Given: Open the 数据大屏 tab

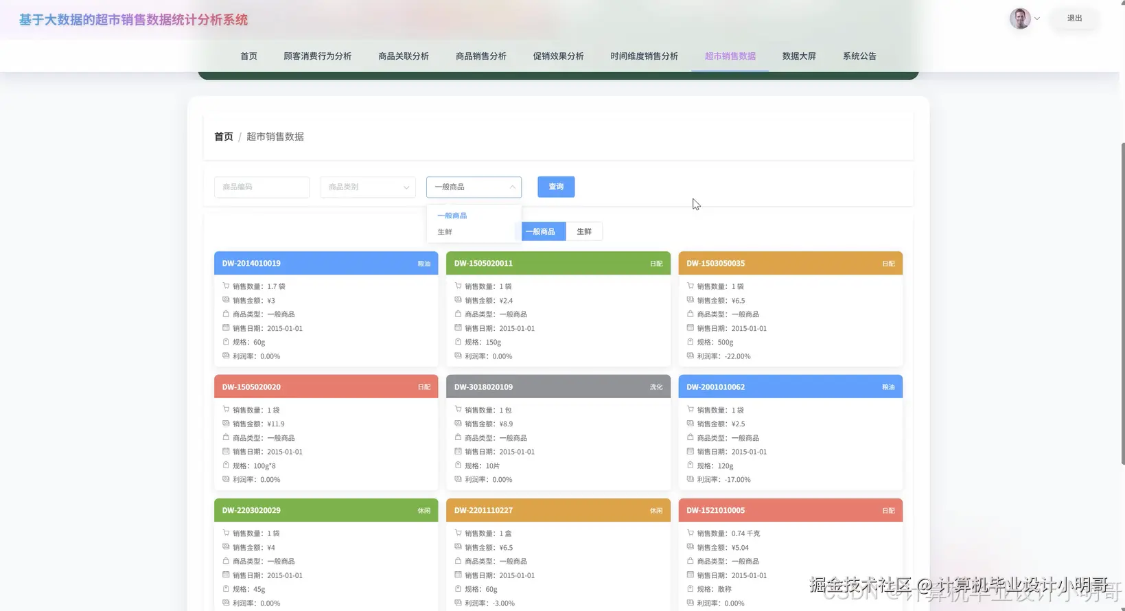Looking at the screenshot, I should (799, 56).
